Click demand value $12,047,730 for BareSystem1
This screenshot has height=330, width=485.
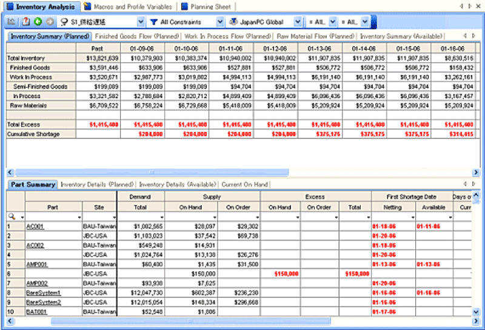click(x=147, y=292)
